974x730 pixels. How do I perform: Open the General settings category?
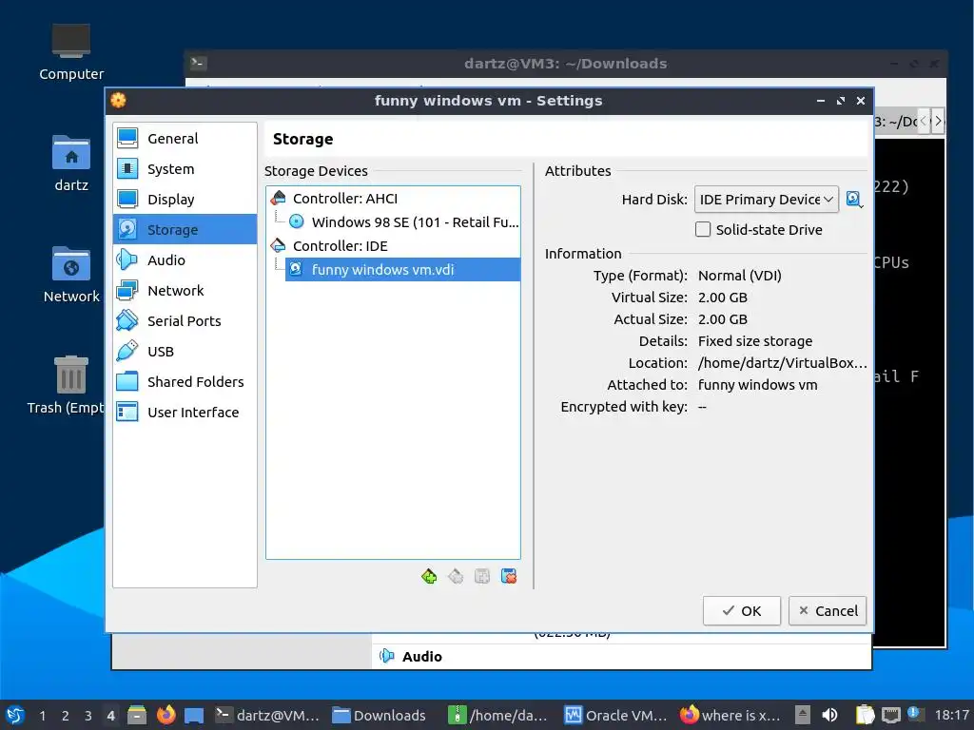pyautogui.click(x=185, y=139)
